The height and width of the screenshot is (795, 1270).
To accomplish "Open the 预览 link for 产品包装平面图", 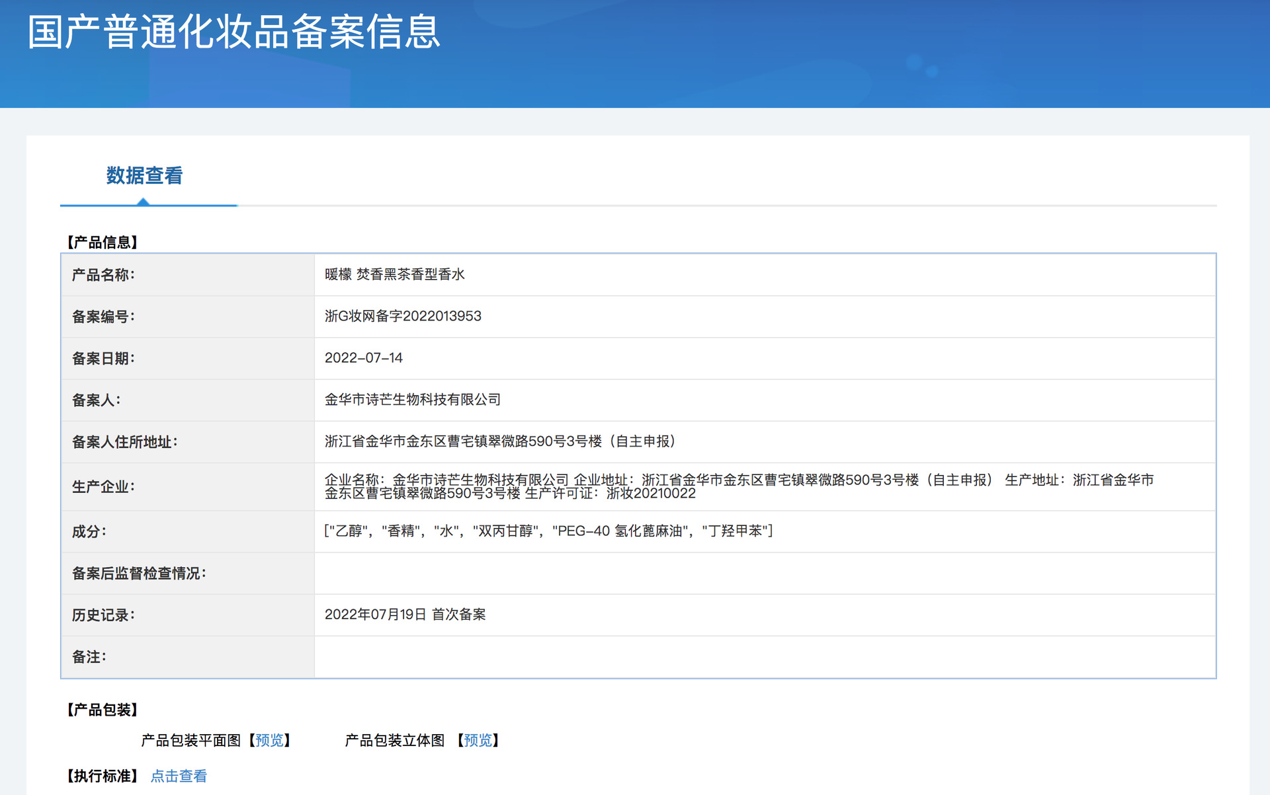I will click(269, 740).
